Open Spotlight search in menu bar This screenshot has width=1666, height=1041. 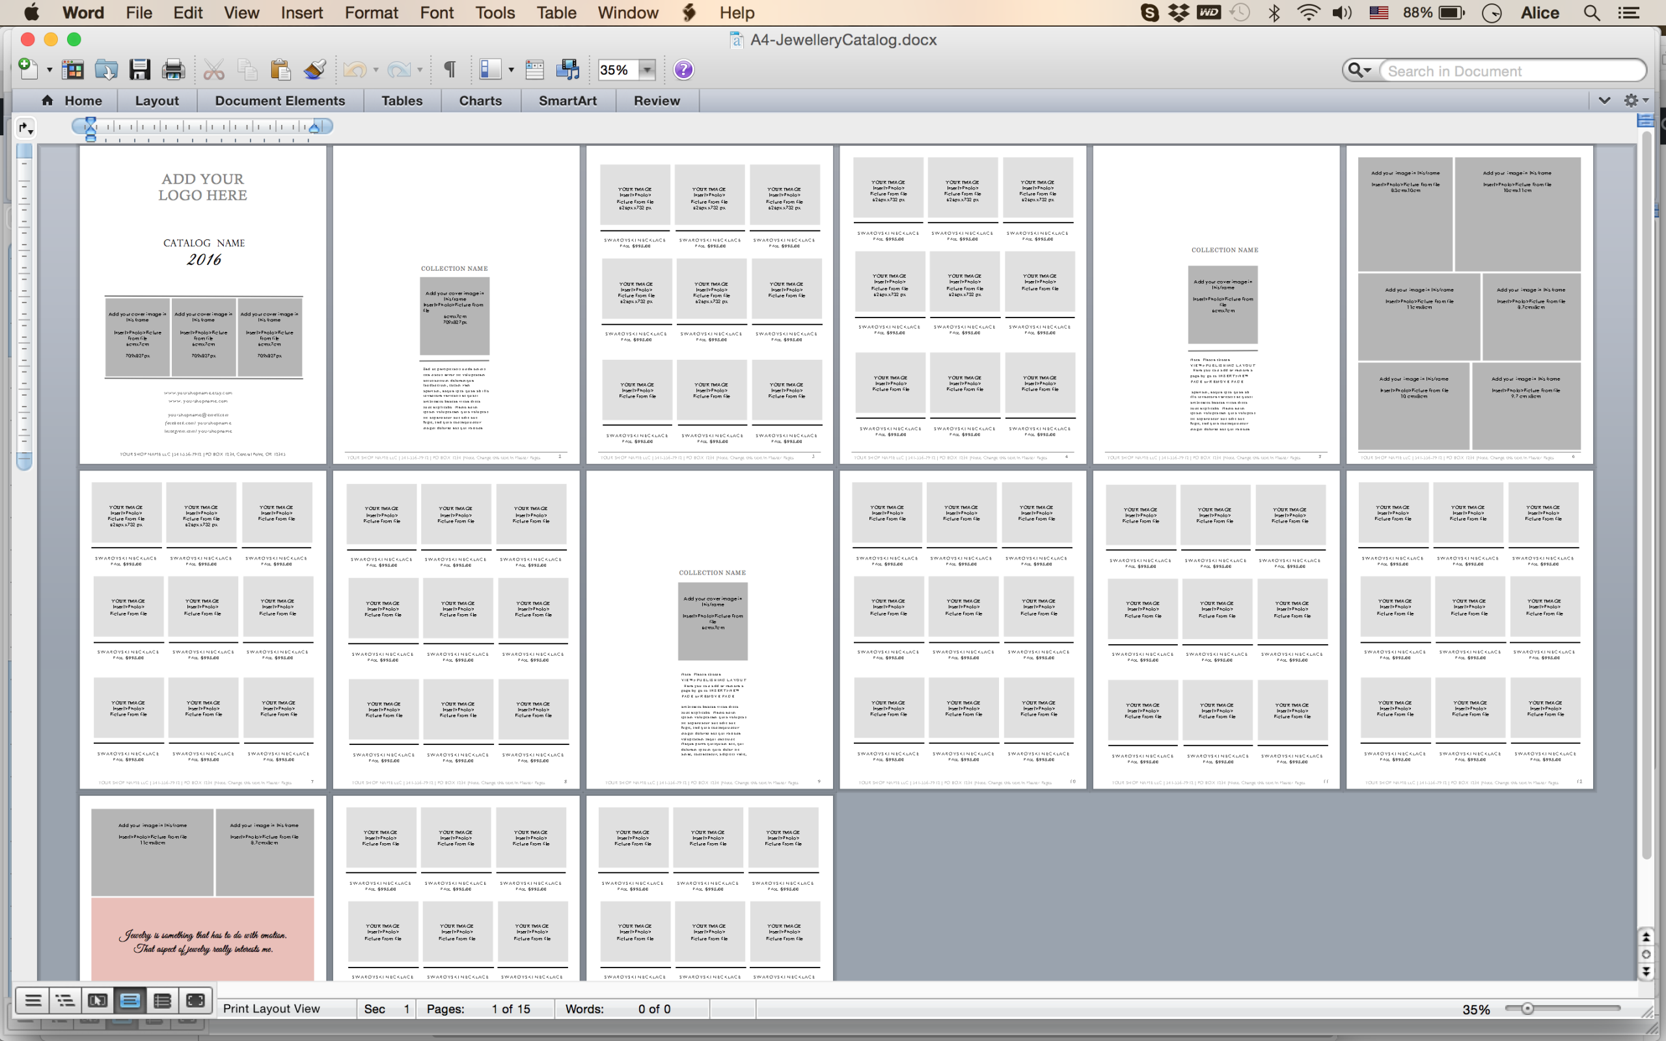point(1592,12)
